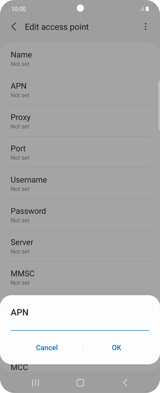Open the Port setting

(x=80, y=152)
